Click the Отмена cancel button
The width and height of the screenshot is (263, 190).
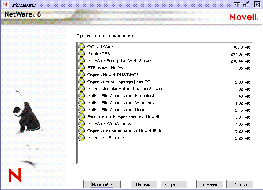144,184
